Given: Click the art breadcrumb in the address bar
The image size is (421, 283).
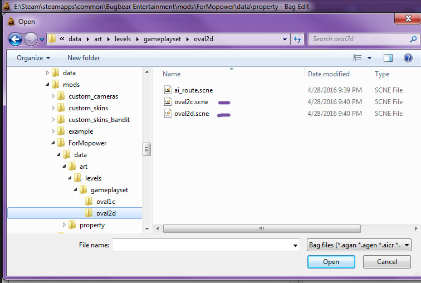Looking at the screenshot, I should click(x=98, y=39).
